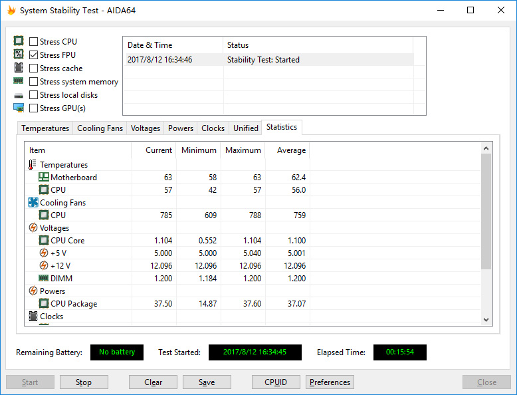The image size is (517, 395).
Task: Click CPU Core minimum value 0.552
Action: (x=207, y=241)
